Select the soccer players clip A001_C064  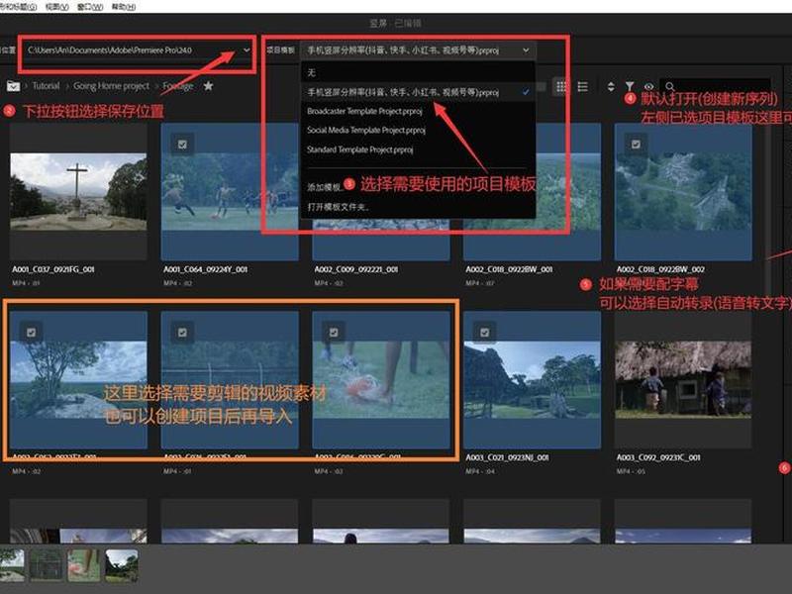click(230, 192)
